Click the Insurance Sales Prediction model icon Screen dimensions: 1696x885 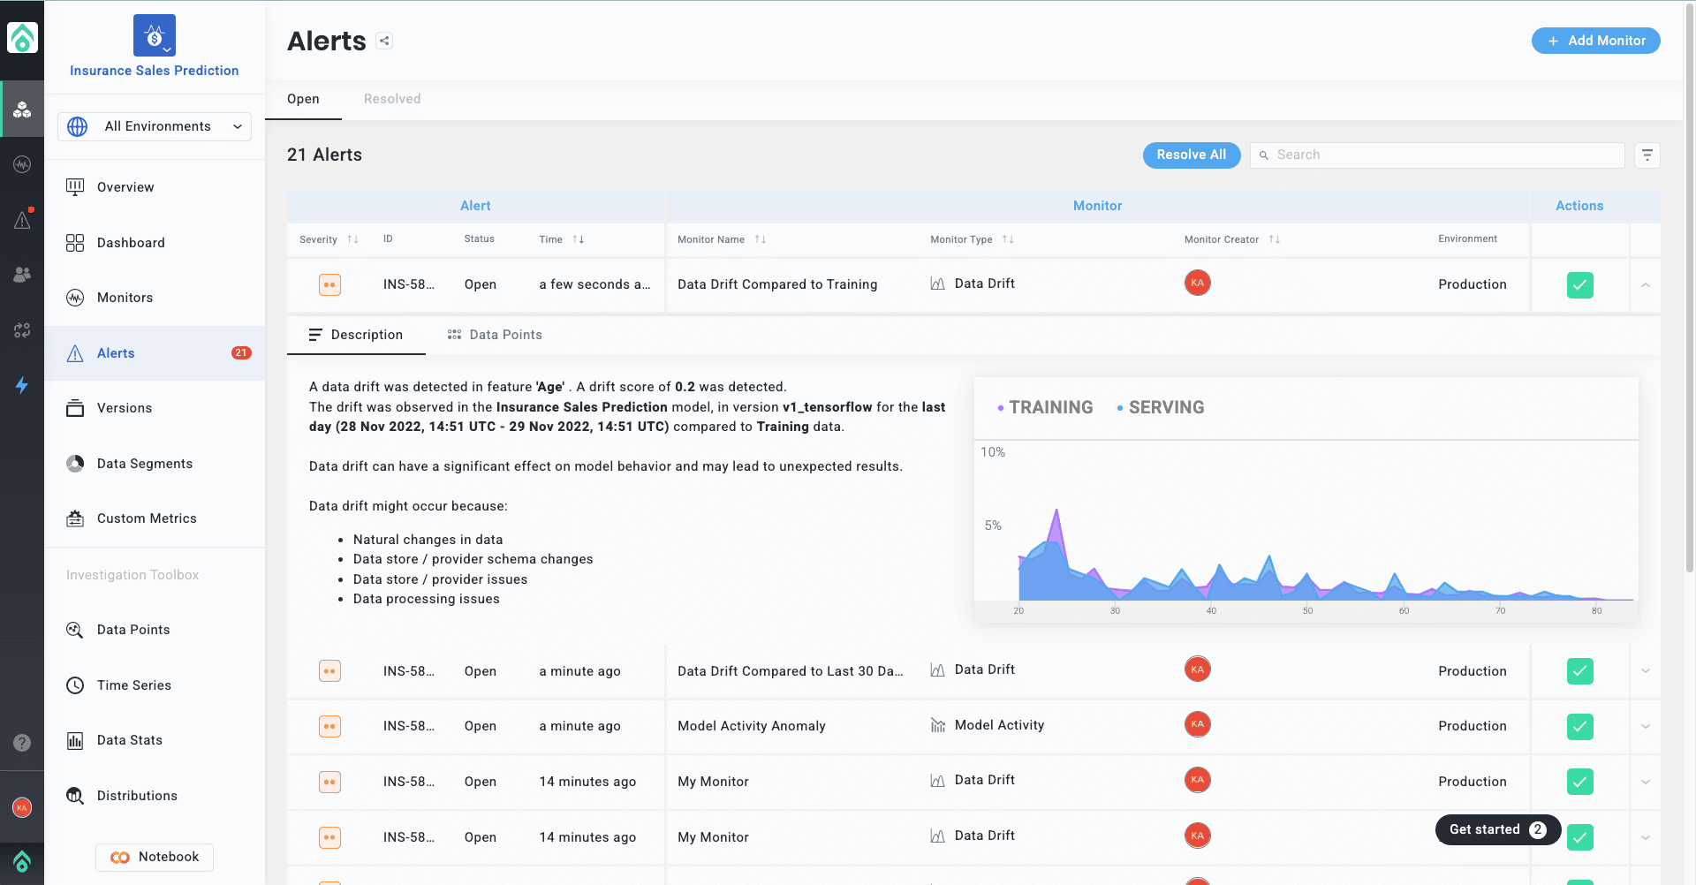(x=154, y=35)
